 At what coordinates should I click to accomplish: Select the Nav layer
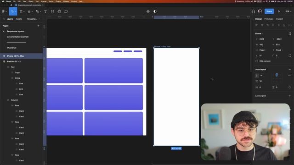click(22, 67)
